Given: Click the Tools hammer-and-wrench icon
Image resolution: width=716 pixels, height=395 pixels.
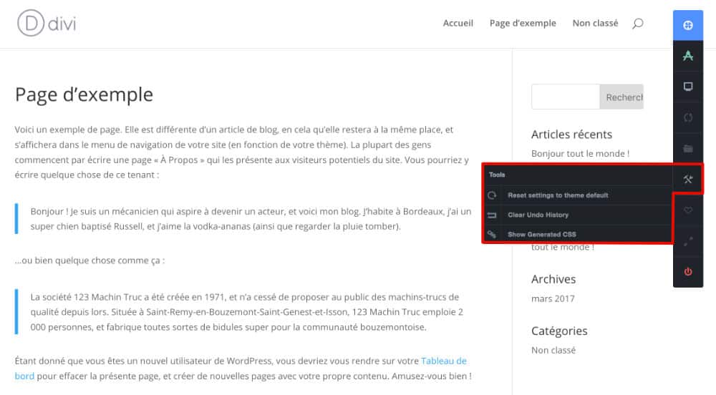Looking at the screenshot, I should click(x=688, y=180).
